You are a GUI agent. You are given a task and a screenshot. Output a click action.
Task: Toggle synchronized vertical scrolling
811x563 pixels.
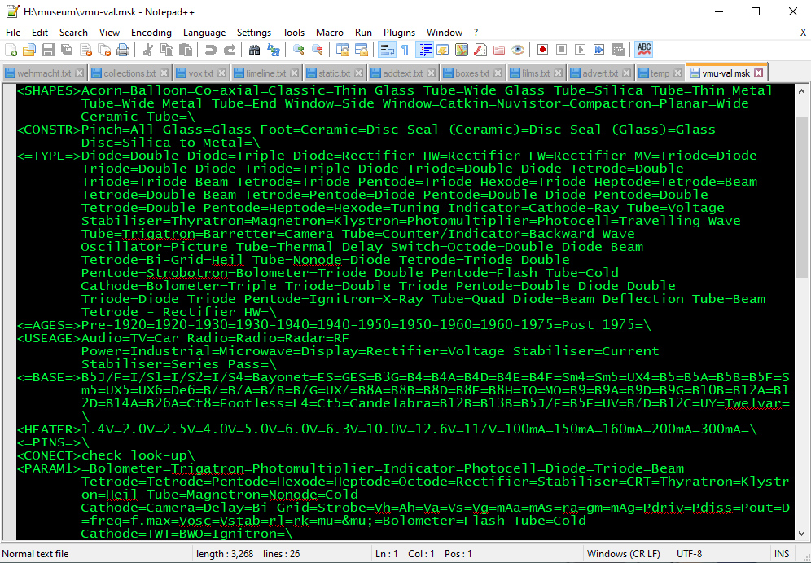click(x=343, y=50)
